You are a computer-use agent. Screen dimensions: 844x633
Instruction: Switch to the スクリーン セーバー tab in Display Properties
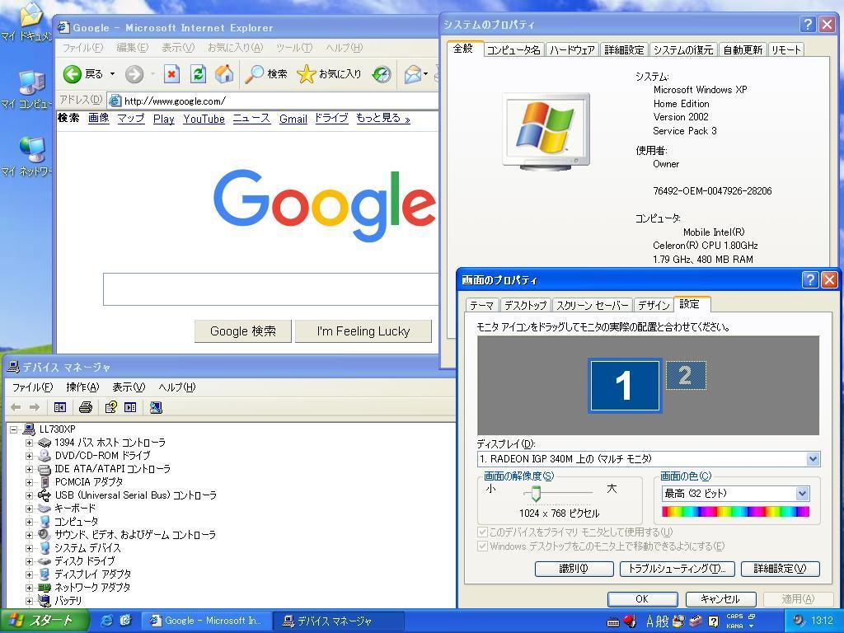click(592, 305)
